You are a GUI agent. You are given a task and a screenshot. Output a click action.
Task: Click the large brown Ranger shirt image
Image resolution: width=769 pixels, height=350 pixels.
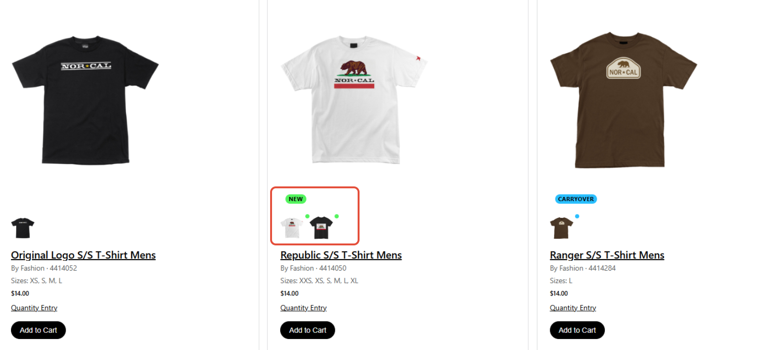[x=623, y=100]
